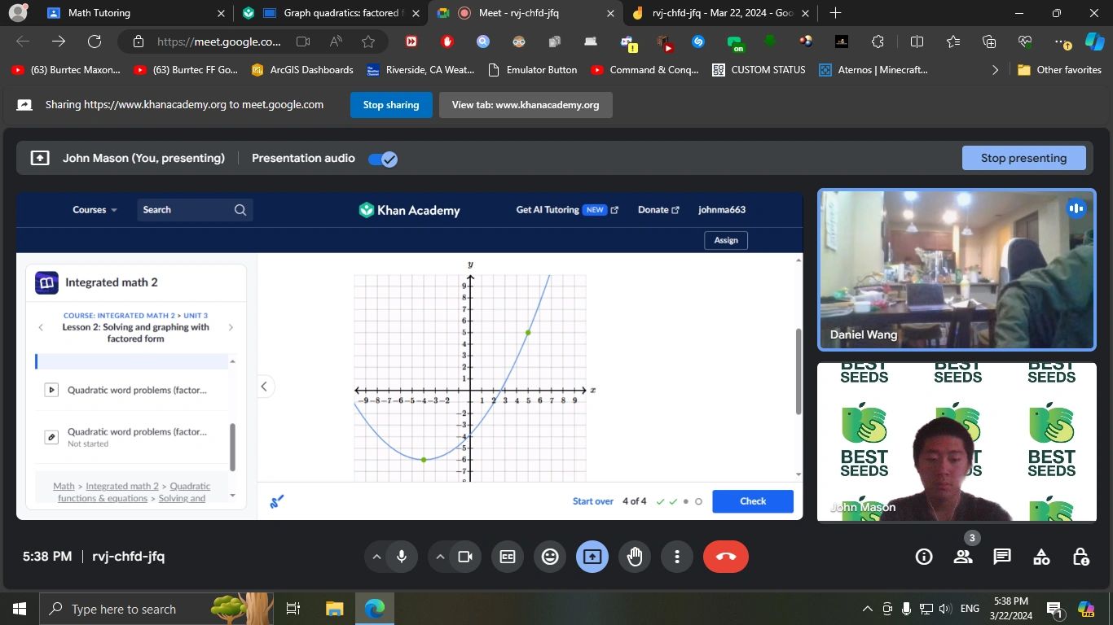1113x625 pixels.
Task: Open the in-call chat messages
Action: point(1001,556)
